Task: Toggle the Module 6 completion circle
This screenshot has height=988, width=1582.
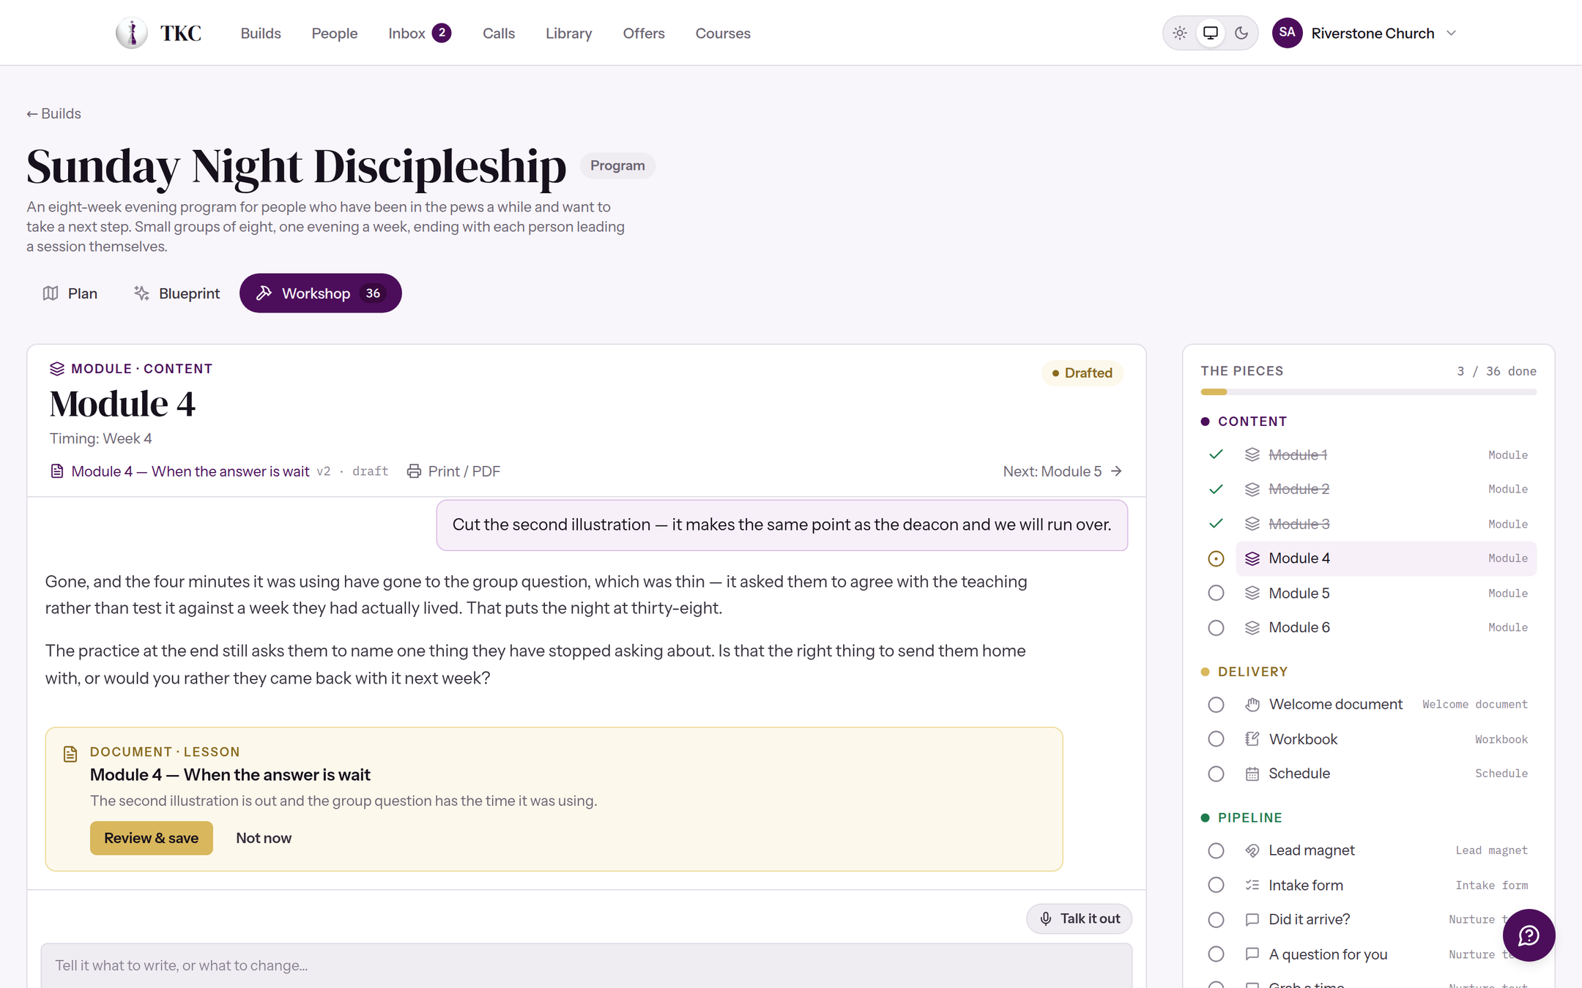Action: pos(1216,628)
